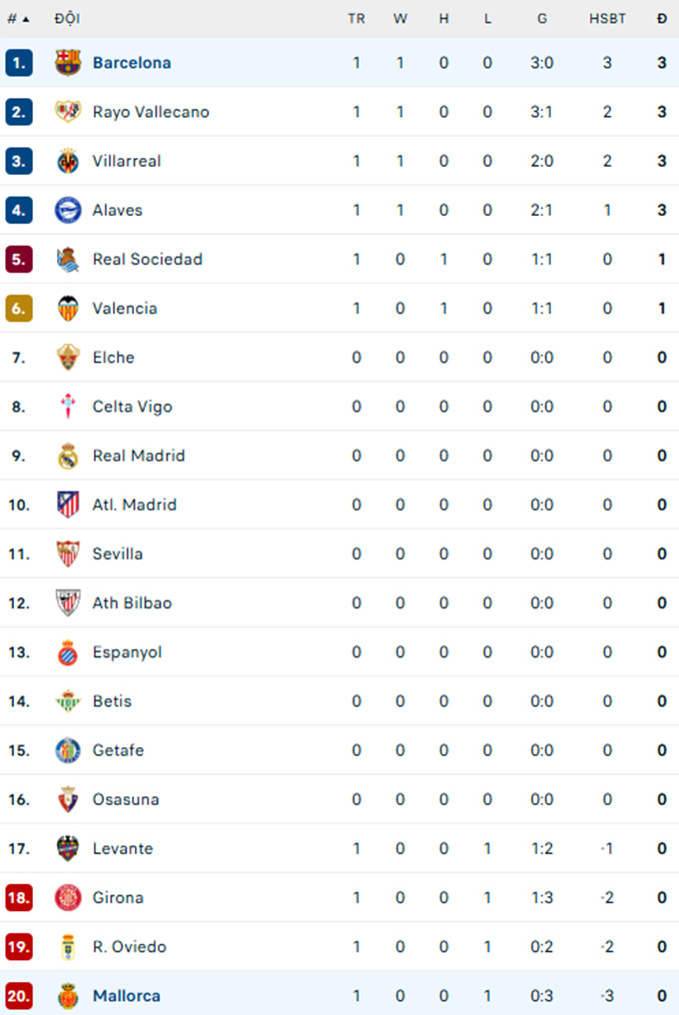Image resolution: width=679 pixels, height=1015 pixels.
Task: Sort standings by the Đ points column
Action: 661,19
